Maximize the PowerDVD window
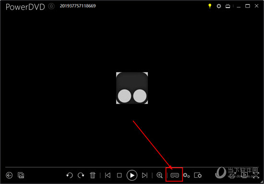This screenshot has height=184, width=264. [248, 6]
